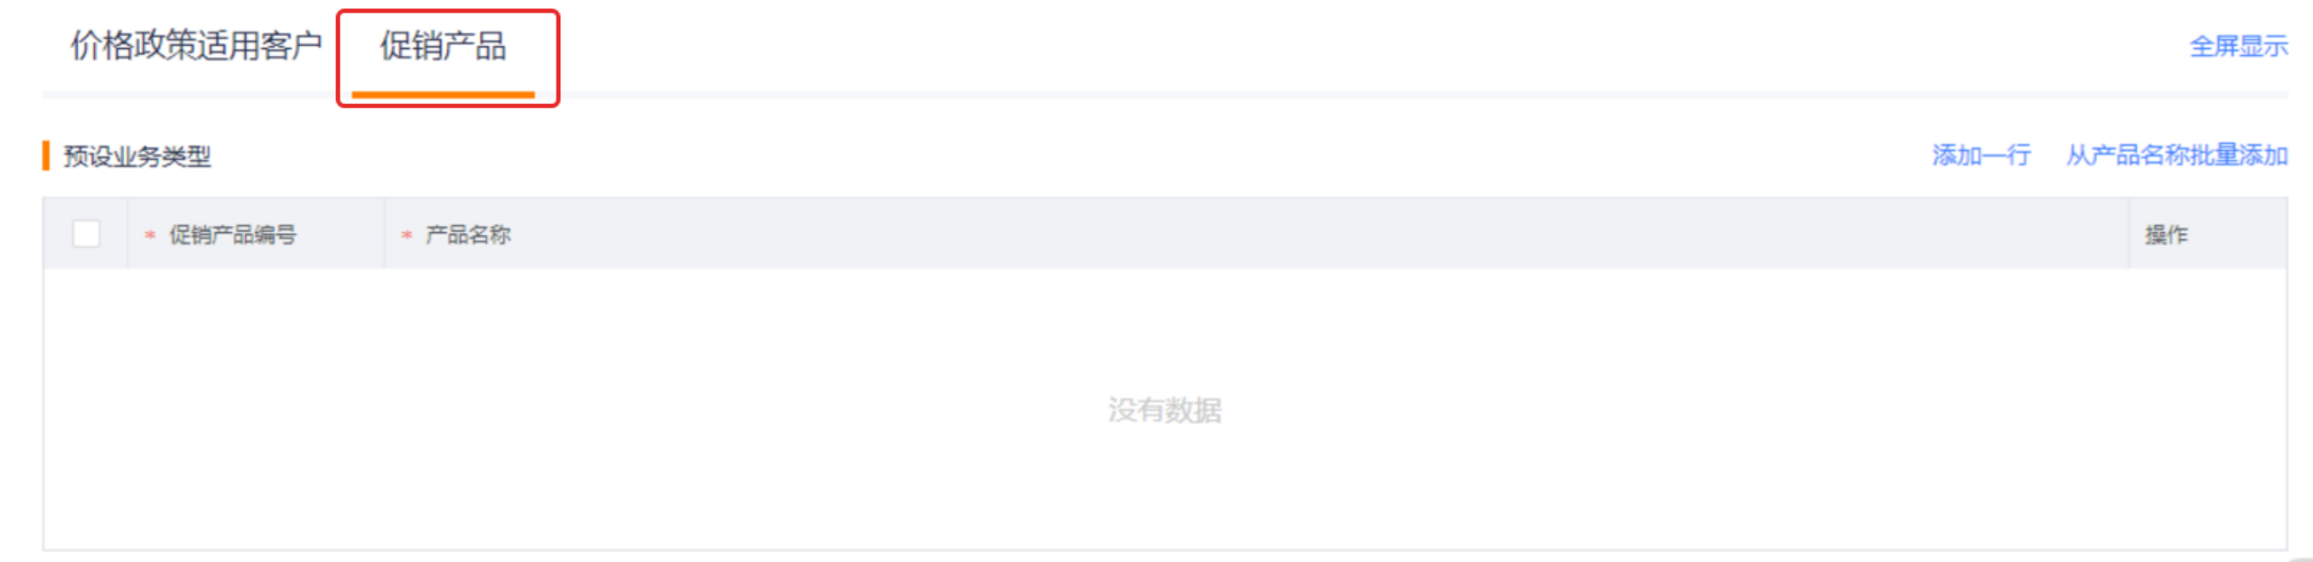
Task: Tick the select-all checkbox in table header
Action: 86,234
